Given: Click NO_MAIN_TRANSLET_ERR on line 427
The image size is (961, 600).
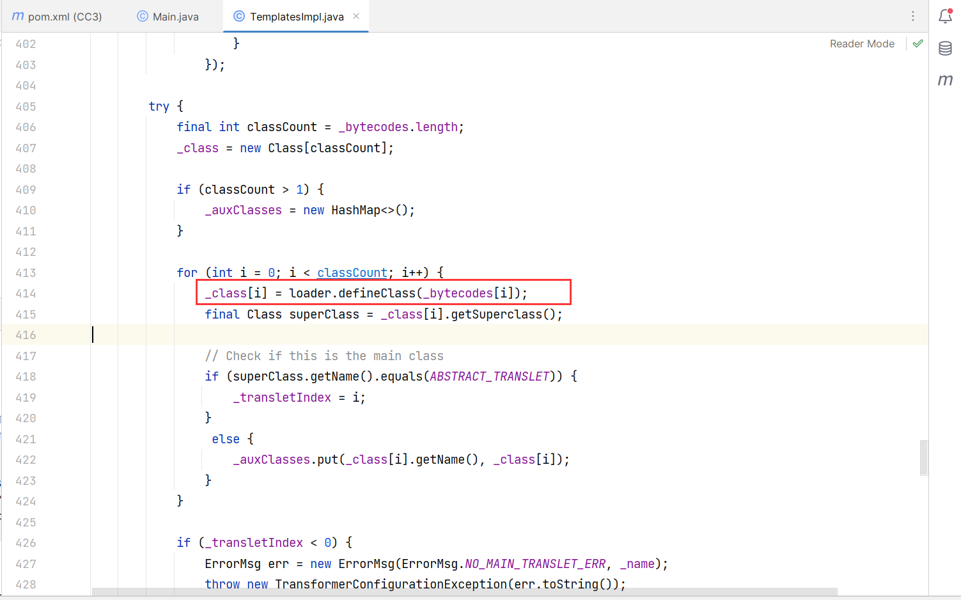Looking at the screenshot, I should [535, 564].
